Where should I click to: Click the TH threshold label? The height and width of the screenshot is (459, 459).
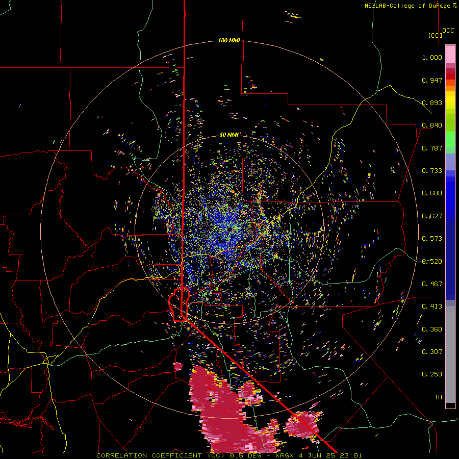438,397
